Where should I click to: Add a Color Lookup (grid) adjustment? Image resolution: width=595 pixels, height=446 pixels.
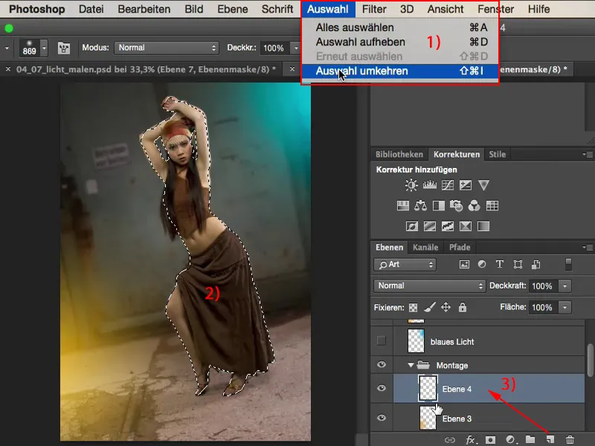click(492, 206)
